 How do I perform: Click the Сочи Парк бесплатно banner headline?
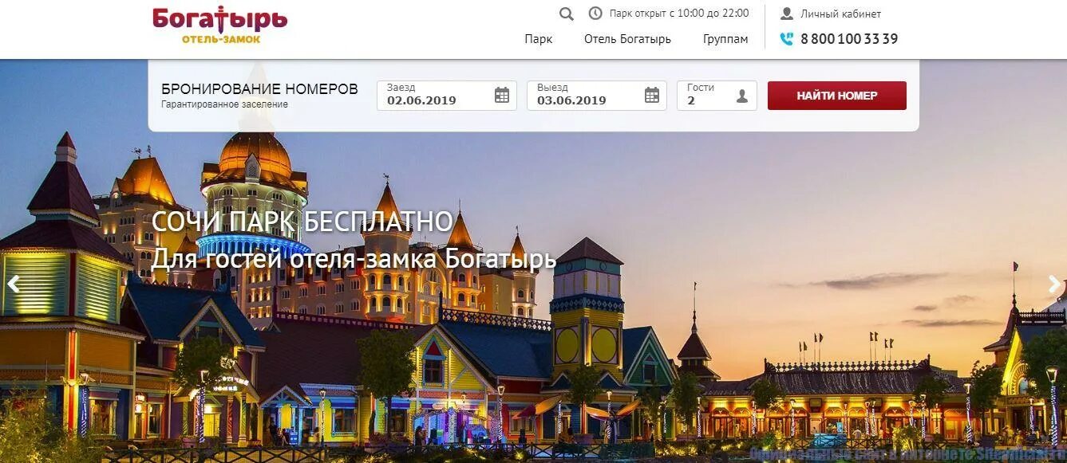pyautogui.click(x=302, y=222)
